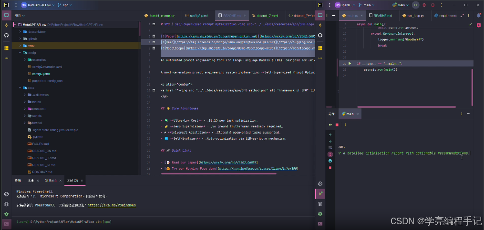Open project view dropdown above the file tree

20,15
